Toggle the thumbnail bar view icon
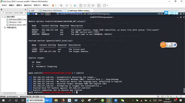Viewport: 185px width, 103px height. [x=85, y=5]
